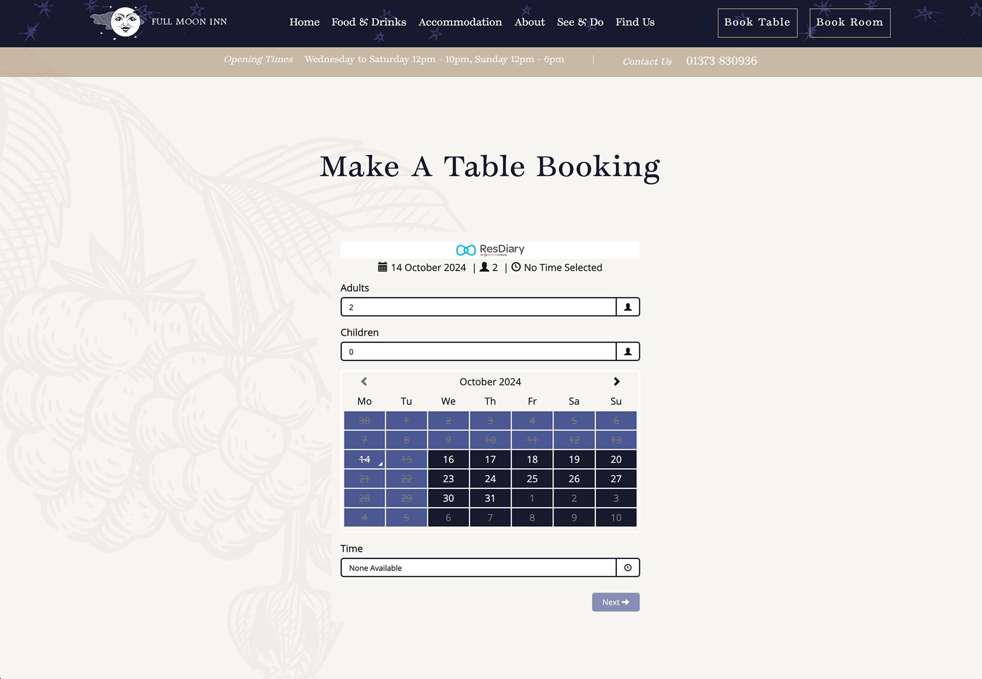Click the Opening Times label
The image size is (982, 679).
point(258,59)
